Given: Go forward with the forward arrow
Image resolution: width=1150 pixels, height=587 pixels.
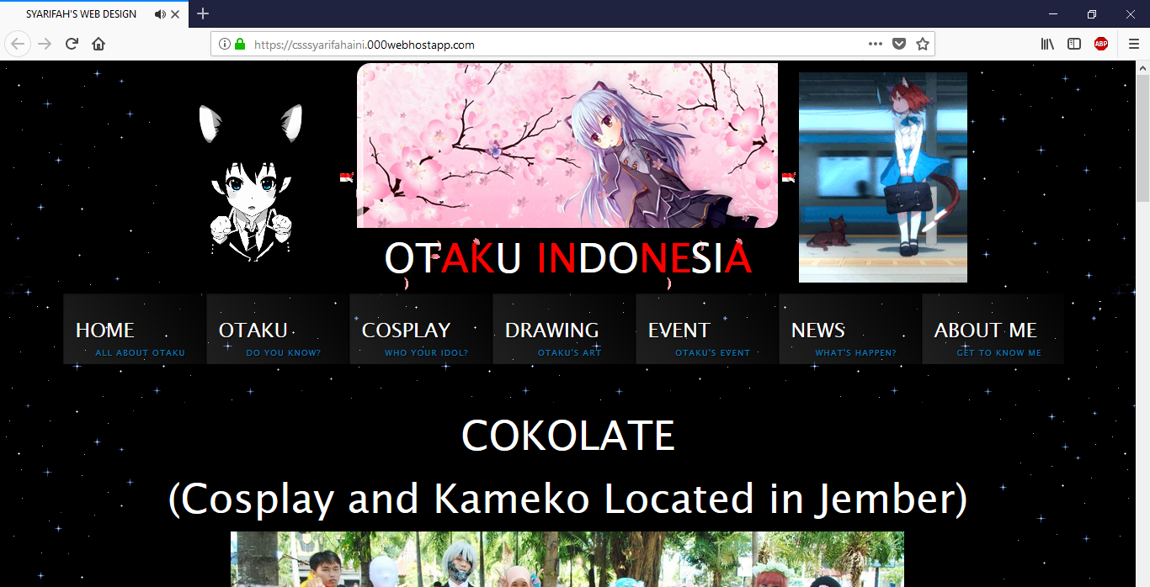Looking at the screenshot, I should tap(45, 44).
